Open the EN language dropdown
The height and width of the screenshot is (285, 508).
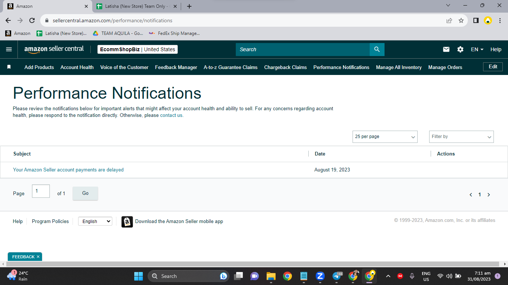(x=477, y=49)
